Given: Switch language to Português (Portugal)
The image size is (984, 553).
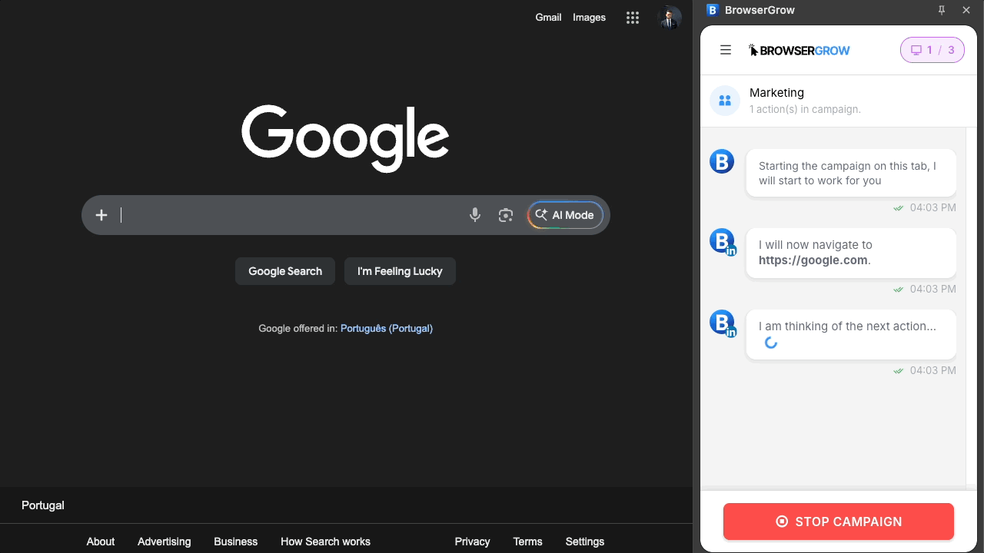Looking at the screenshot, I should (x=386, y=328).
